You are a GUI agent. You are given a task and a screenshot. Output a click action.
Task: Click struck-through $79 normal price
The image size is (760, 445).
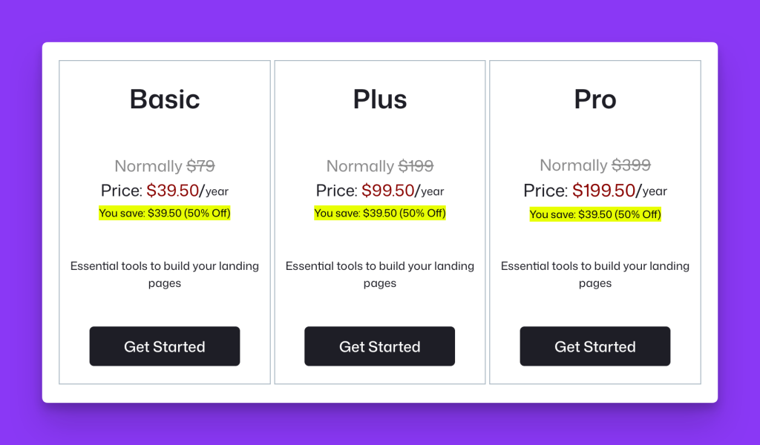pyautogui.click(x=200, y=166)
